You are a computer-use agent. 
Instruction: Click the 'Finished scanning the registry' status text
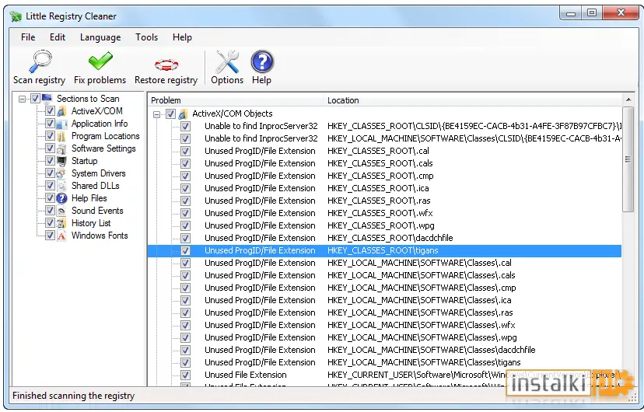coord(74,396)
